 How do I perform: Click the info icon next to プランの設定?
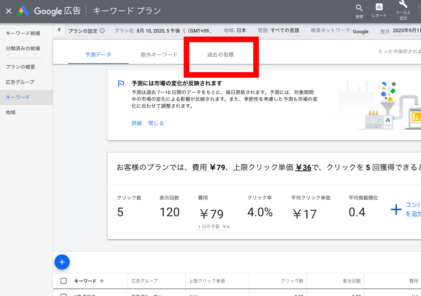102,31
